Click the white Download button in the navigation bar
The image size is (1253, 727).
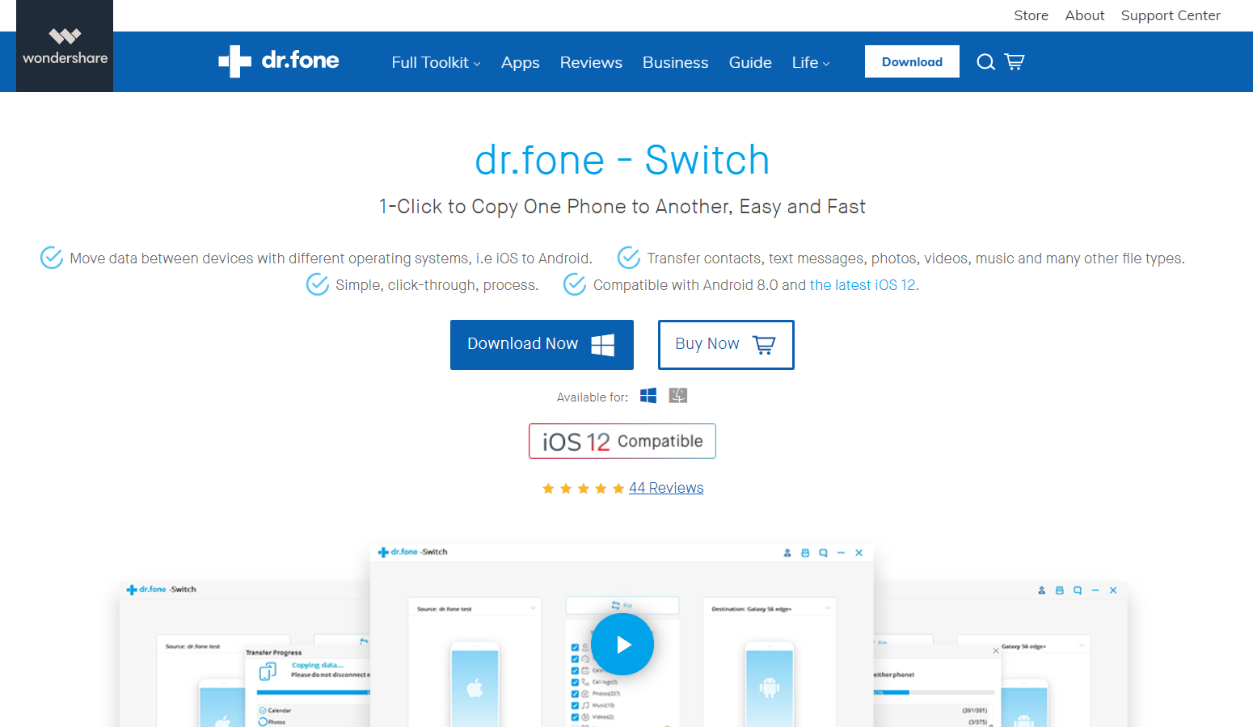(x=912, y=61)
